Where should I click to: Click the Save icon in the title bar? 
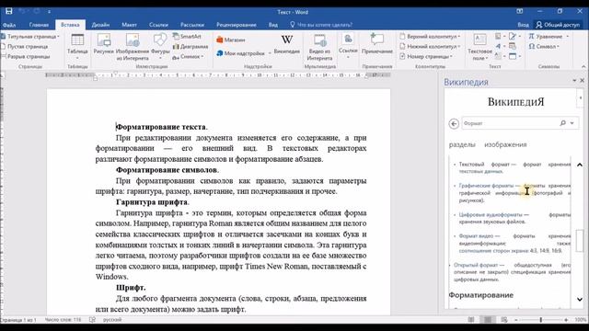(9, 11)
